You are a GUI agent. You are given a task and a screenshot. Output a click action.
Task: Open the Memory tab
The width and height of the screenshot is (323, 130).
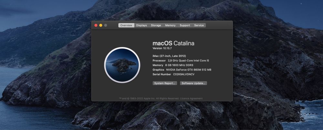tap(170, 25)
